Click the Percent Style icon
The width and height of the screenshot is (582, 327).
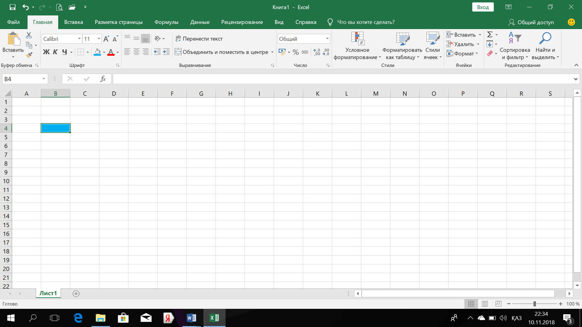tap(296, 52)
